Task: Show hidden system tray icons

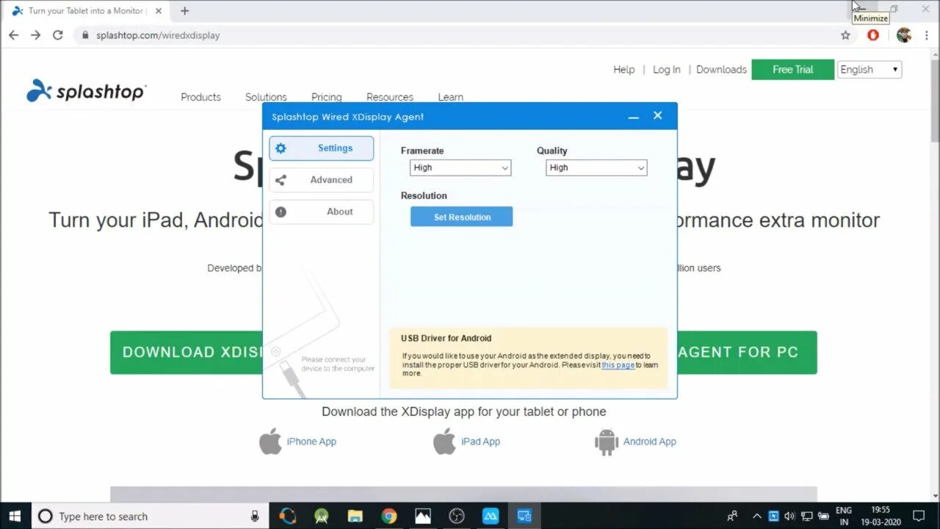Action: pos(757,516)
